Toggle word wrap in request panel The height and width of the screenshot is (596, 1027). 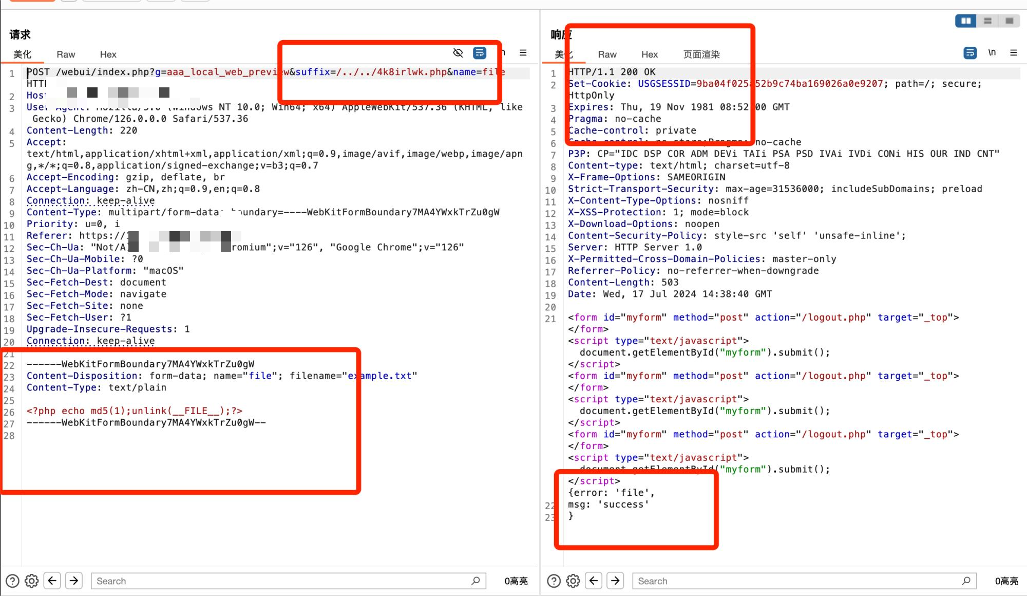click(480, 53)
